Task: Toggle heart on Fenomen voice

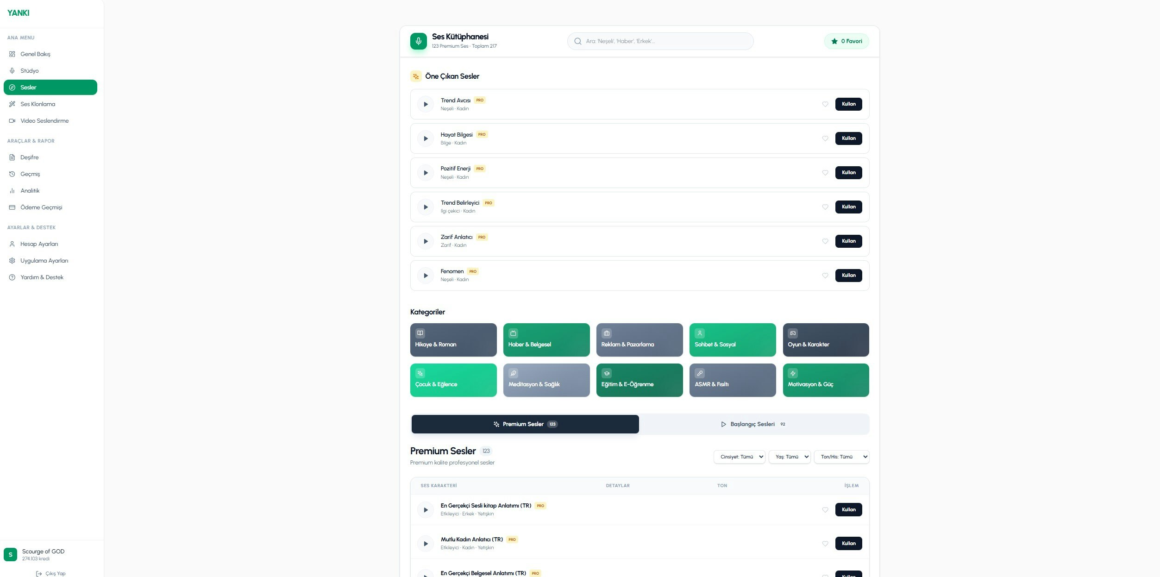Action: [825, 276]
